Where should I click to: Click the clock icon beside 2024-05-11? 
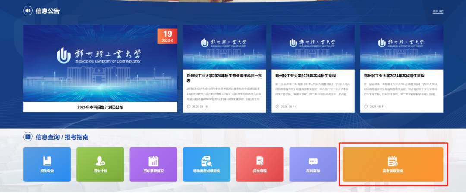pos(366,107)
